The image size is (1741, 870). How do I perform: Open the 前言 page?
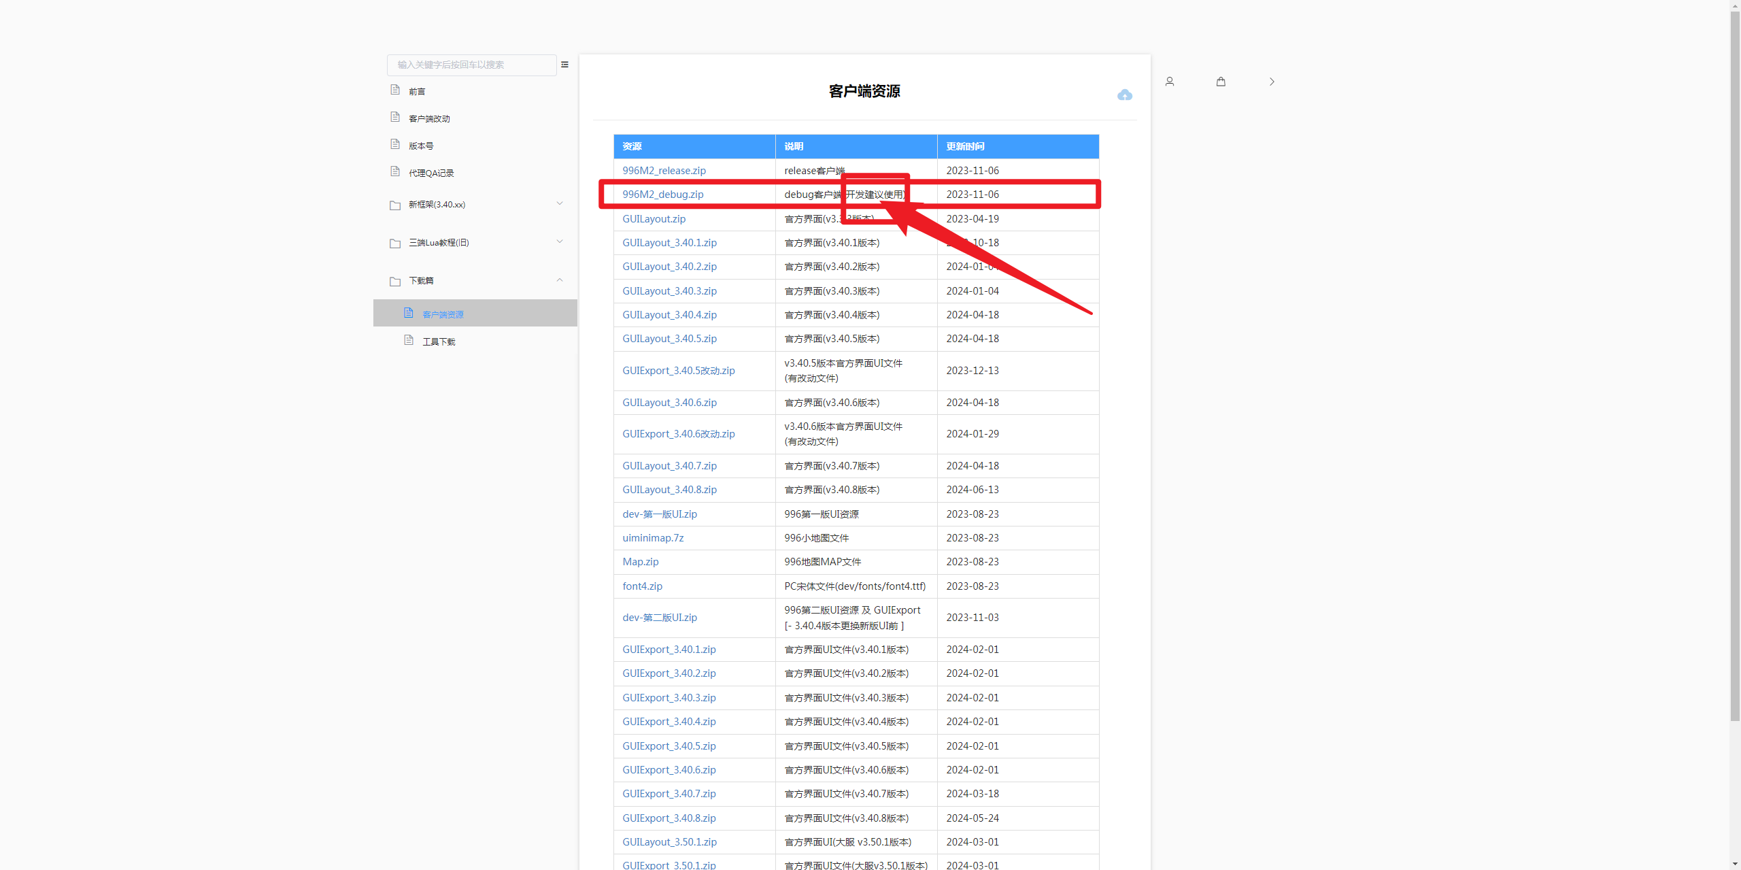point(417,91)
